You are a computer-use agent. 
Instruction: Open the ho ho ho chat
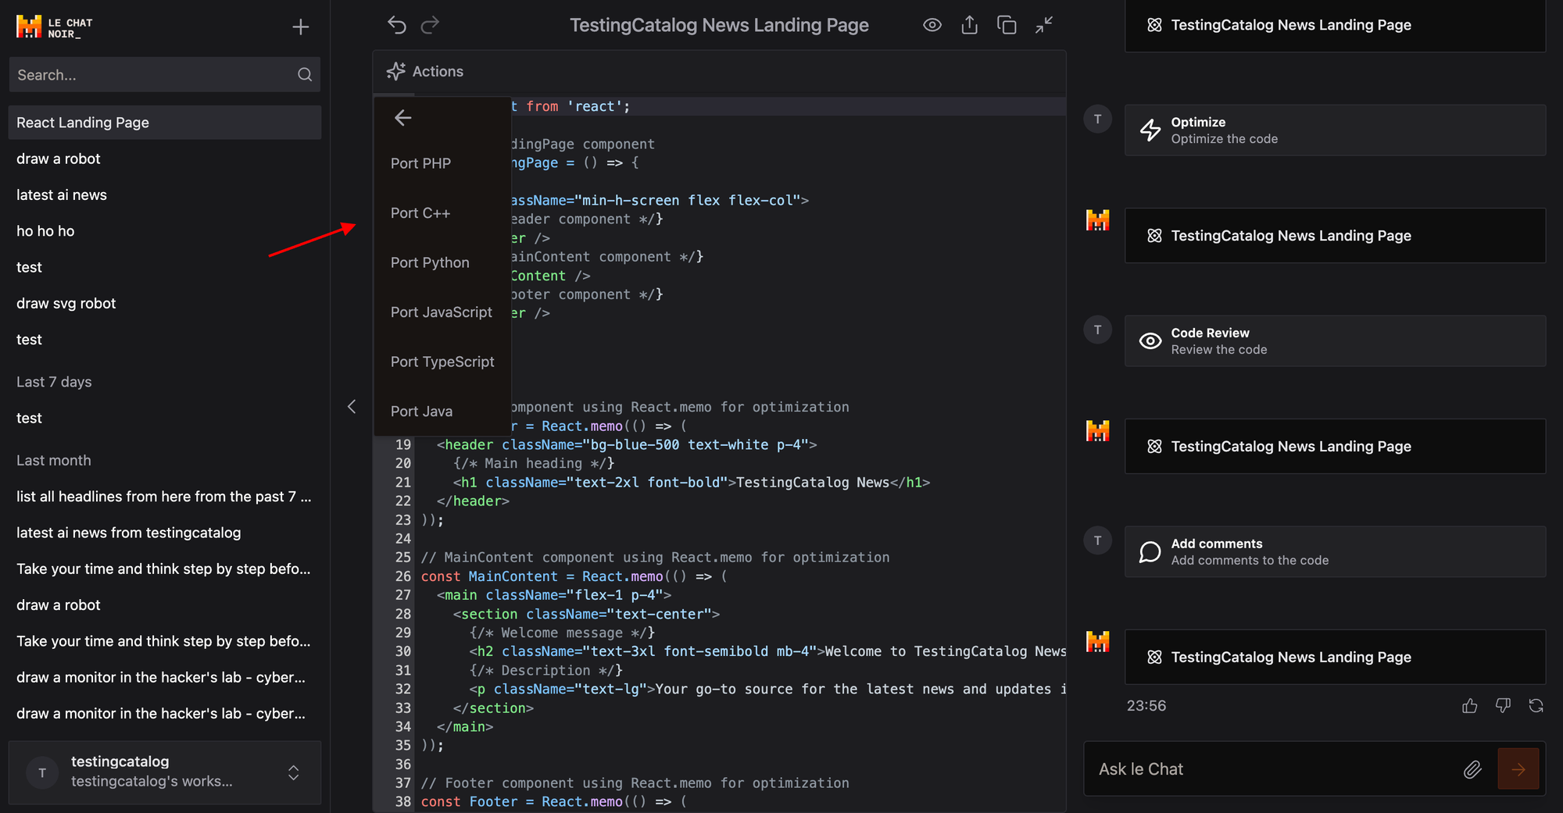pos(164,231)
